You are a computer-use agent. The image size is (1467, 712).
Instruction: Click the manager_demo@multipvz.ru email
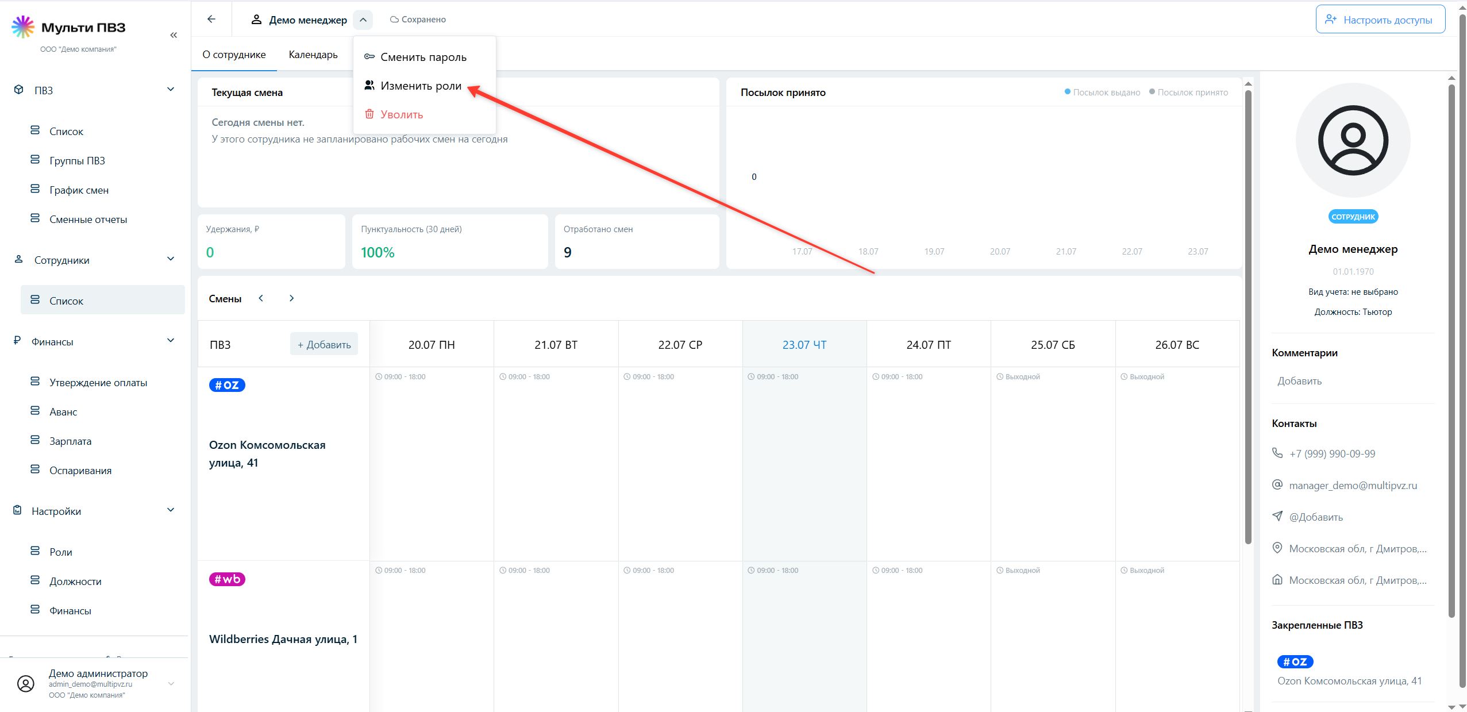[x=1353, y=485]
